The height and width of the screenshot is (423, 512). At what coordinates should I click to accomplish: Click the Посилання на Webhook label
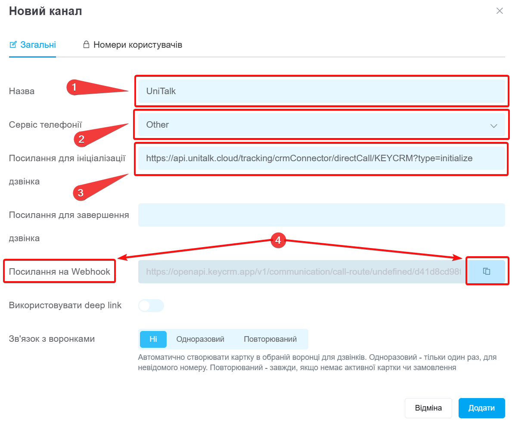click(x=59, y=271)
